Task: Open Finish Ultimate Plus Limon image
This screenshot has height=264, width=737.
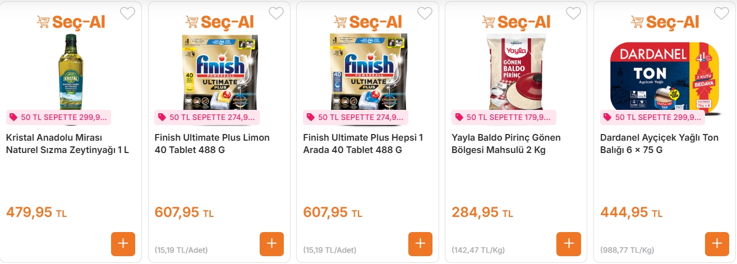Action: 219,71
